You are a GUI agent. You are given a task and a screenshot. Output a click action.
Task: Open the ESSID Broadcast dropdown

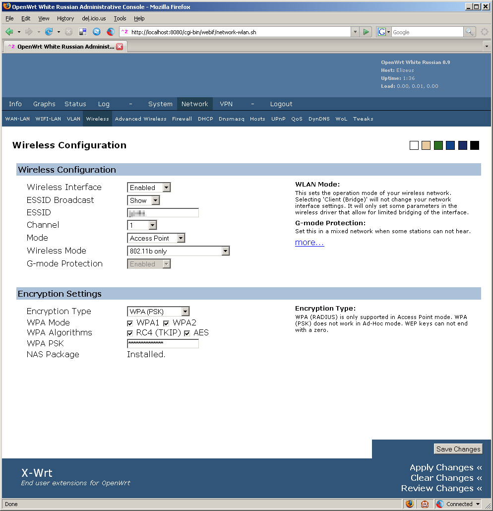point(143,200)
